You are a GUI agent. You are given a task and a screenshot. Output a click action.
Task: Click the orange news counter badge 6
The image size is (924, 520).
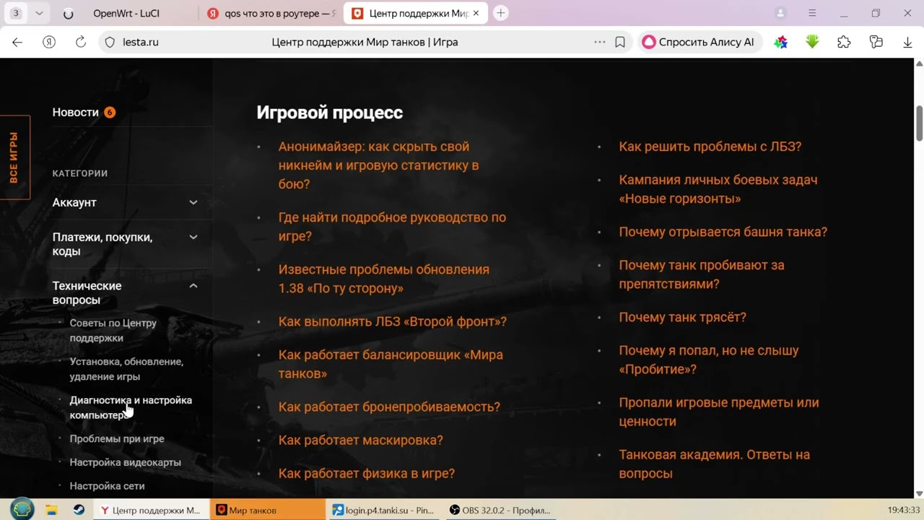pyautogui.click(x=110, y=112)
